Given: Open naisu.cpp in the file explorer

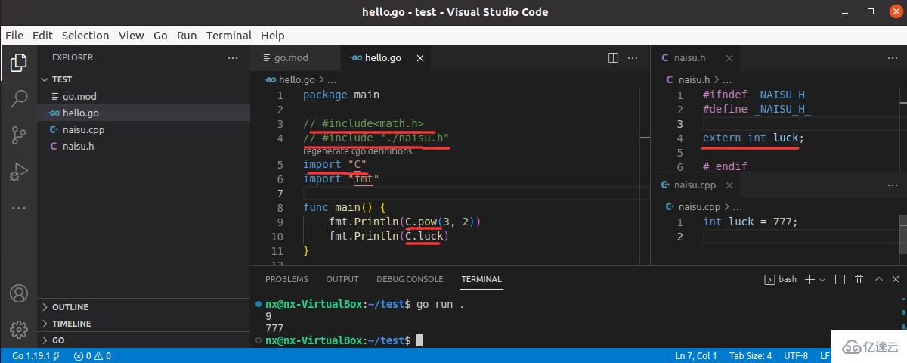Looking at the screenshot, I should click(83, 129).
